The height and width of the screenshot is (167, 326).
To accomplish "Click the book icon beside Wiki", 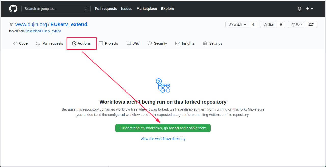I will (x=129, y=43).
